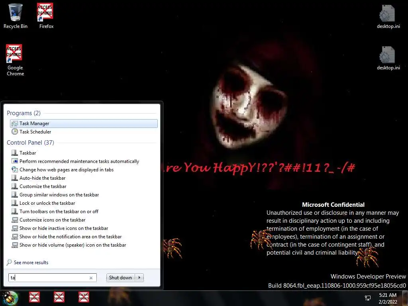This screenshot has width=408, height=306.
Task: Expand the arrow beside Shut down
Action: click(139, 277)
